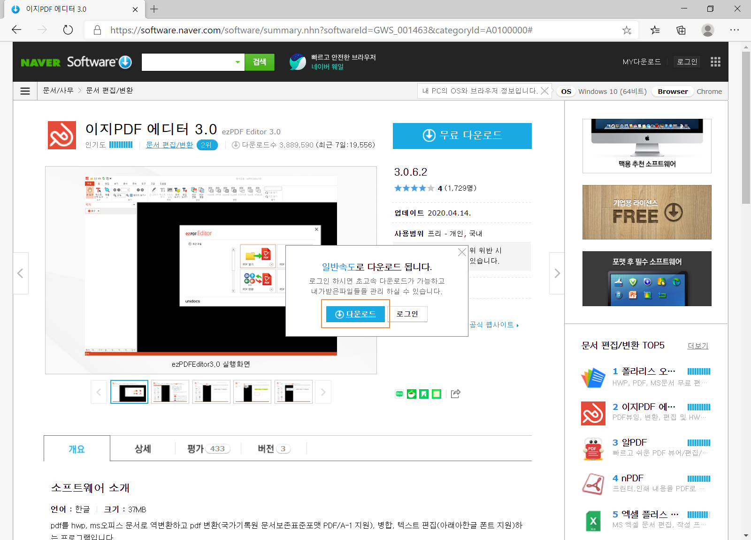The image size is (751, 540).
Task: Open the hamburger category menu
Action: tap(25, 91)
